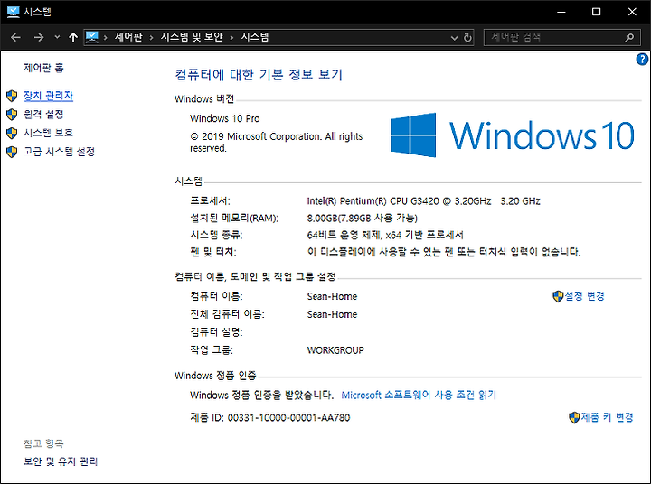The height and width of the screenshot is (484, 651).
Task: Open the recent locations dropdown arrow
Action: 57,37
